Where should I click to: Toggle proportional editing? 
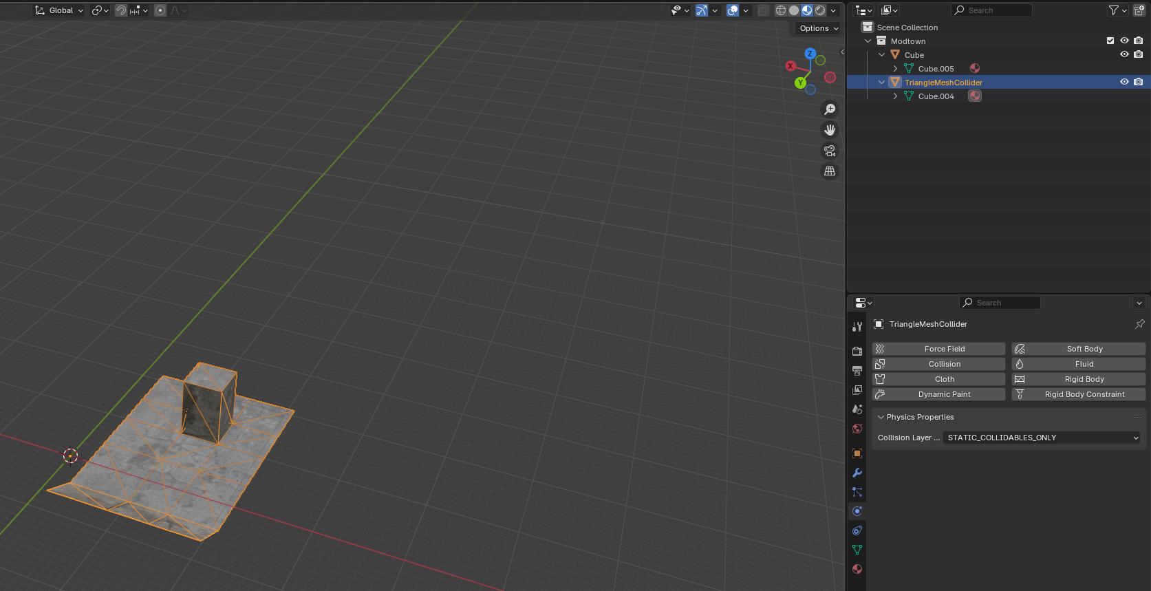click(160, 10)
